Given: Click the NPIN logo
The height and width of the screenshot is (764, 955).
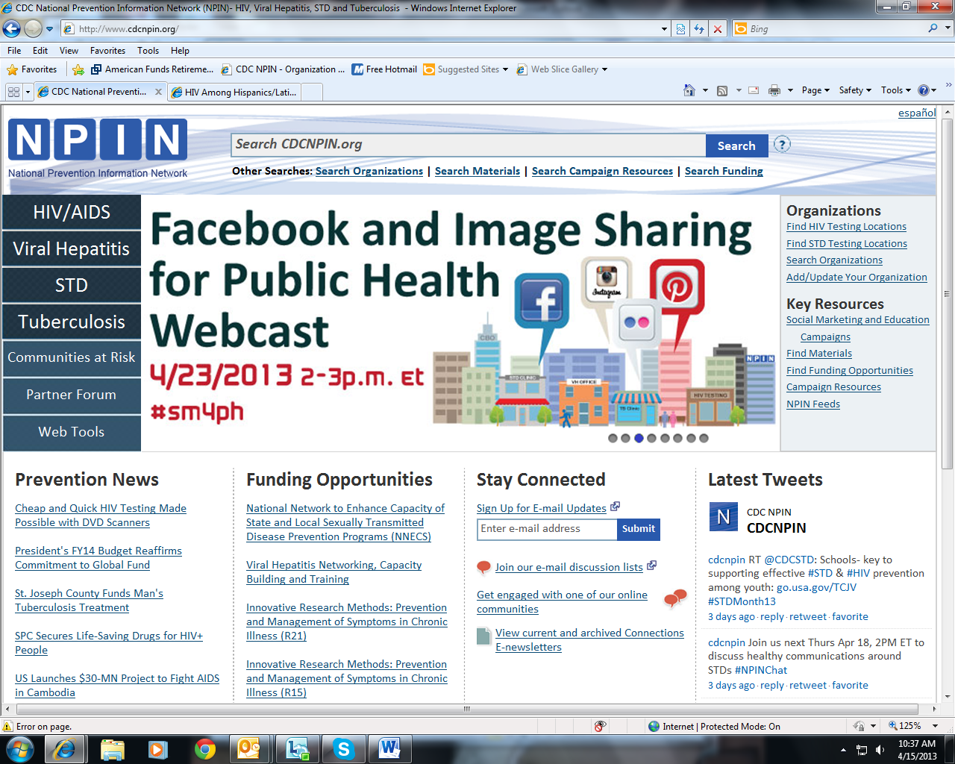Looking at the screenshot, I should [98, 148].
